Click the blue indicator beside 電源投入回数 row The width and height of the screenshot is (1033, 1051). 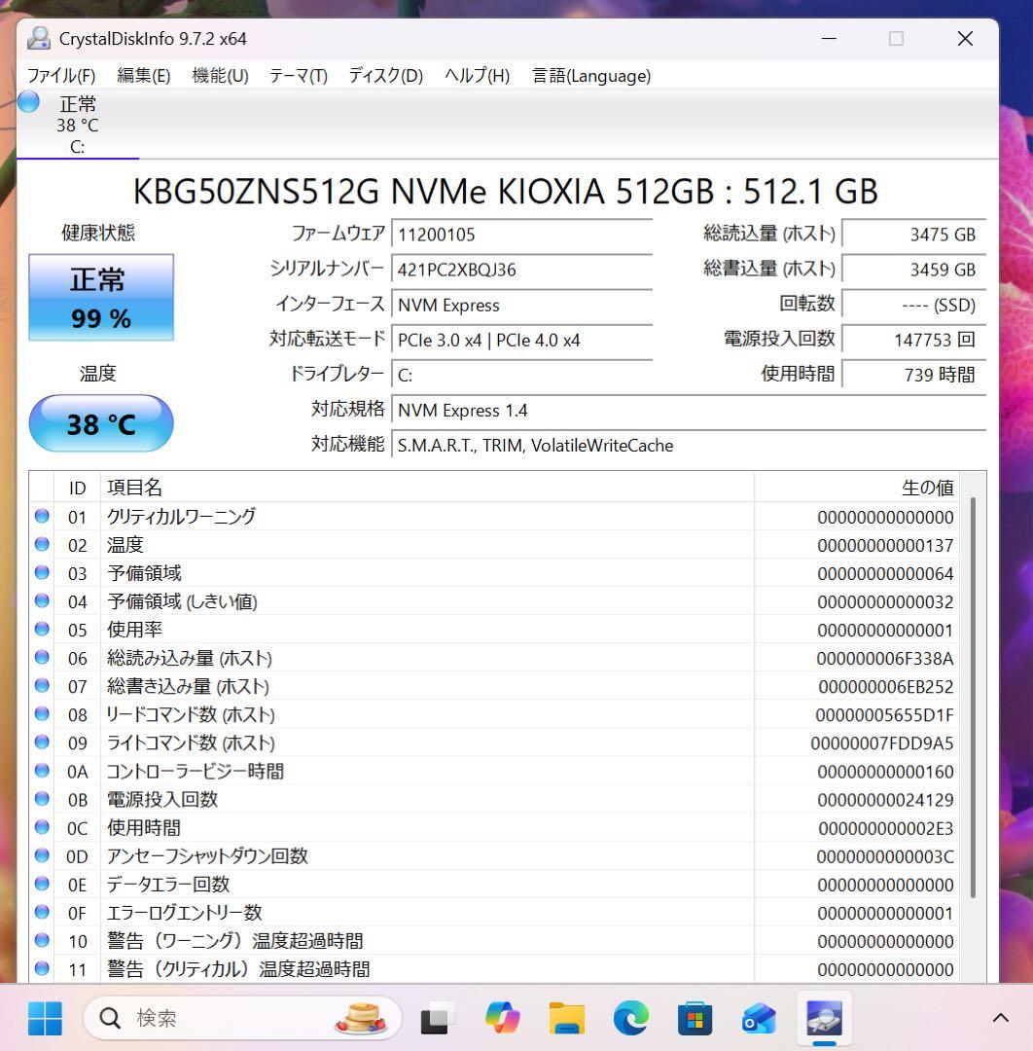[41, 800]
